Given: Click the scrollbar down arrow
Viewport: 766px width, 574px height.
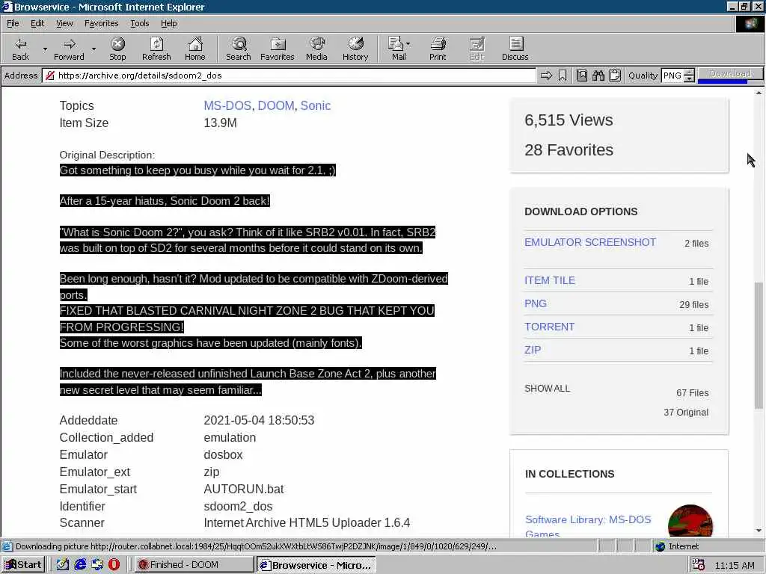Looking at the screenshot, I should tap(759, 531).
